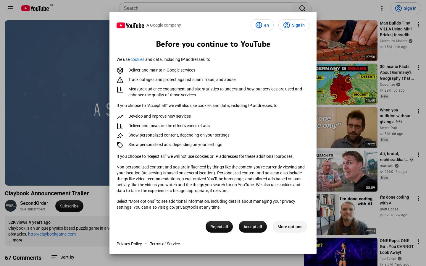Click the 264 subscribers text
426x266 pixels.
click(33, 209)
